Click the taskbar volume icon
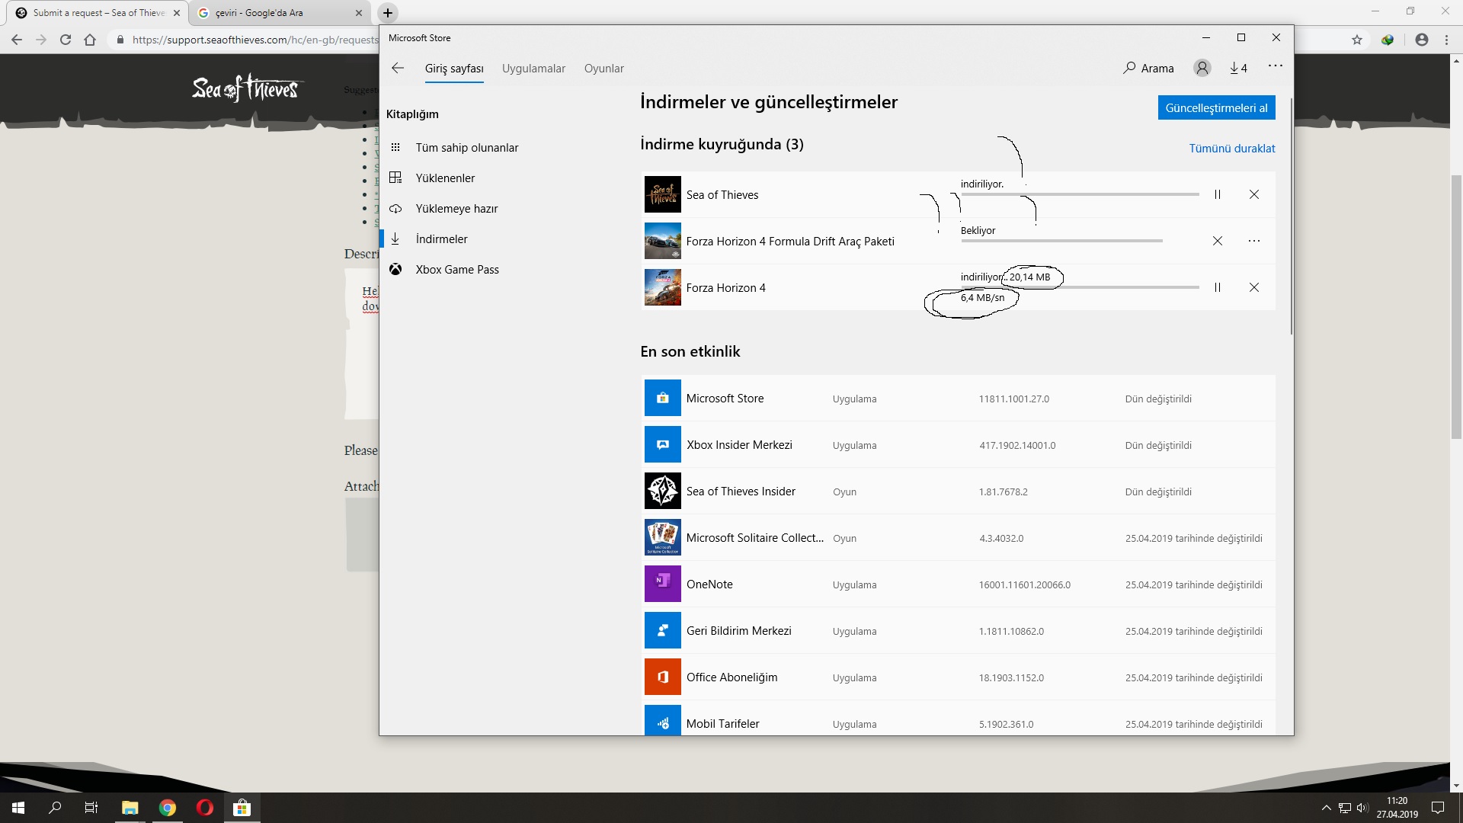 1362,808
